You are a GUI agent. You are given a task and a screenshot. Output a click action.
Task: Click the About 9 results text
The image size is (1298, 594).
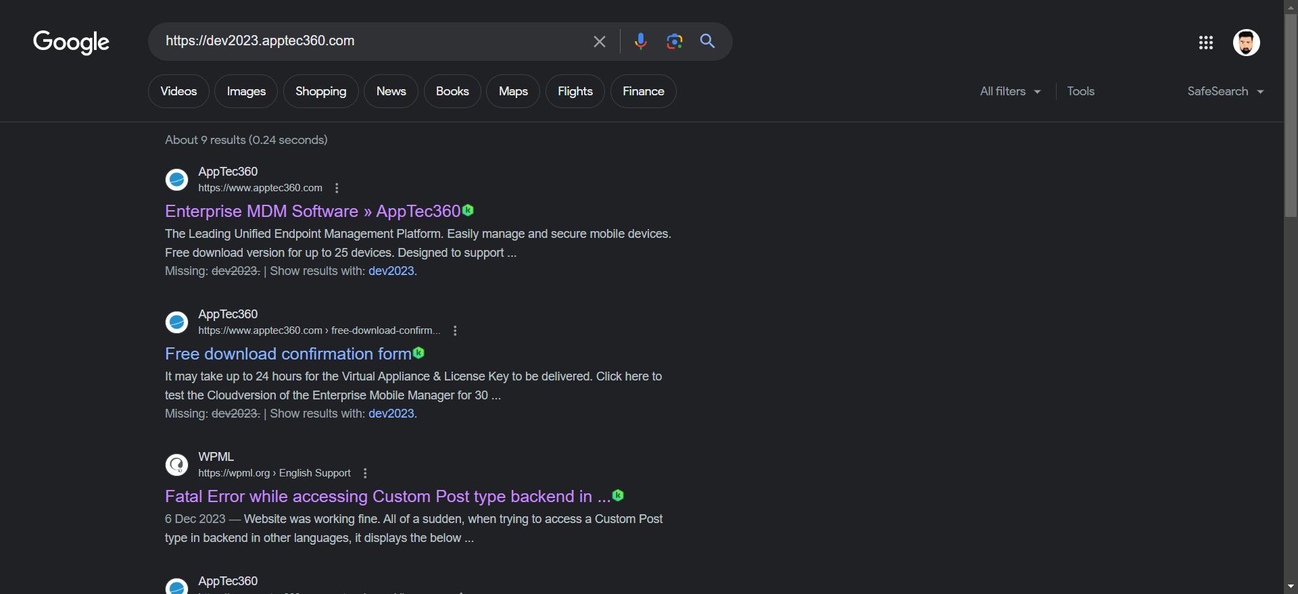pyautogui.click(x=246, y=140)
